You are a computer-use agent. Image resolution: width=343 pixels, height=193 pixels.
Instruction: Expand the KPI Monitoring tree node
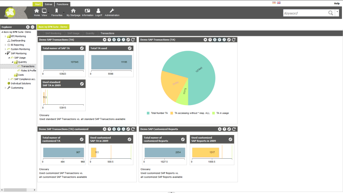pyautogui.click(x=5, y=36)
